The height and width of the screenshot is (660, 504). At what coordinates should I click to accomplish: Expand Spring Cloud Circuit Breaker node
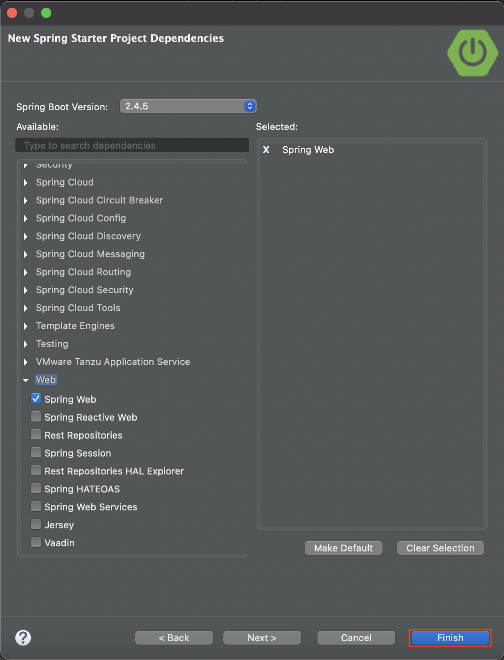(26, 200)
